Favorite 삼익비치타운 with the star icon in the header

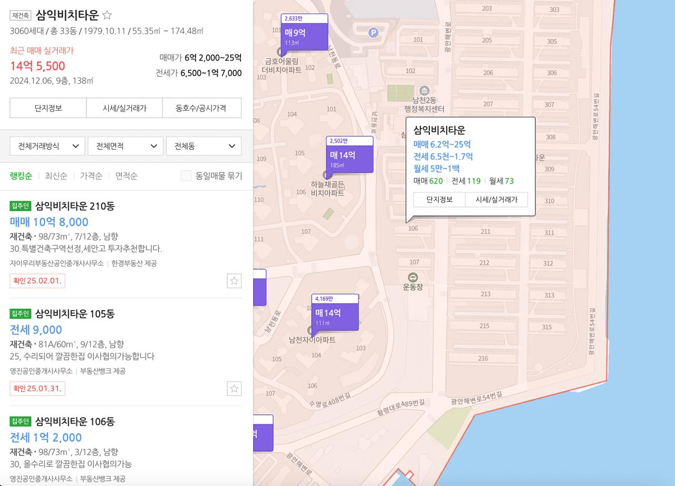pyautogui.click(x=107, y=15)
